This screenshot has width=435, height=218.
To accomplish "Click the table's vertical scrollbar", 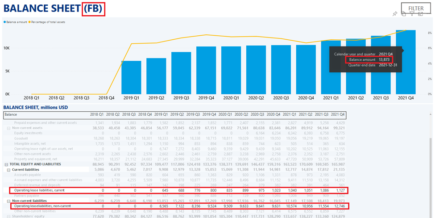I will [x=431, y=179].
